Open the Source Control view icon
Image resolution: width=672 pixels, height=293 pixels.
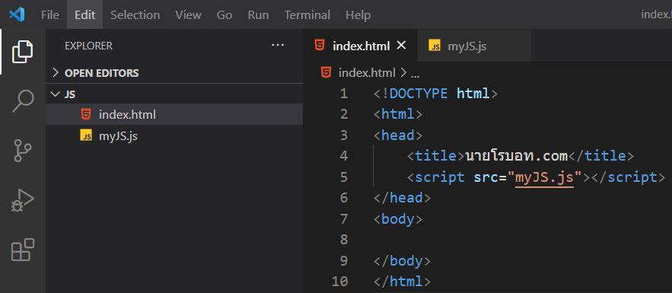click(22, 151)
